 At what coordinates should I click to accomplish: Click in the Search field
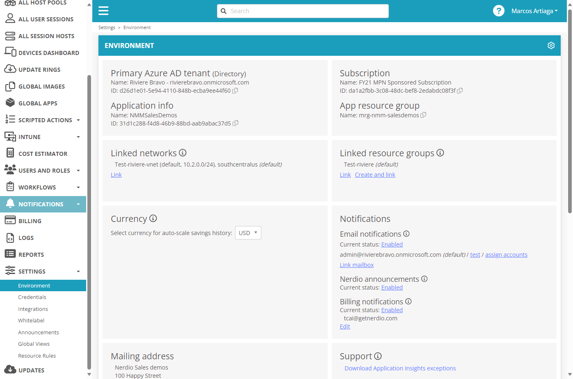303,11
